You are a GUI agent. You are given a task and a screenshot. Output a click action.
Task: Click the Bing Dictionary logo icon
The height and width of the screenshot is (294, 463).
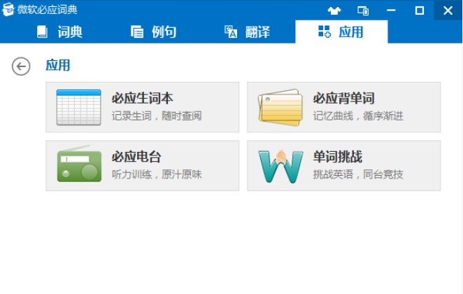8,10
